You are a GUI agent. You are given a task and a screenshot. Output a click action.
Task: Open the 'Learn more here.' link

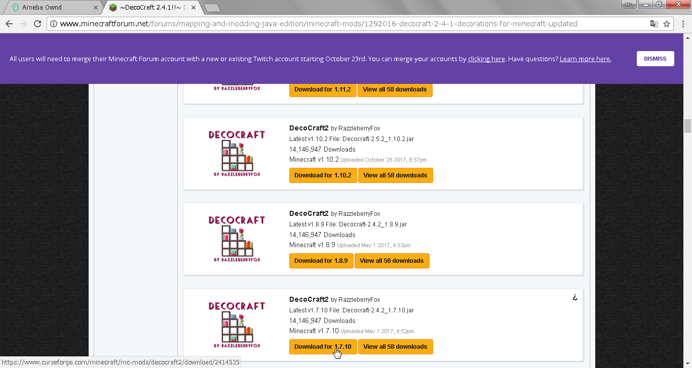click(585, 59)
